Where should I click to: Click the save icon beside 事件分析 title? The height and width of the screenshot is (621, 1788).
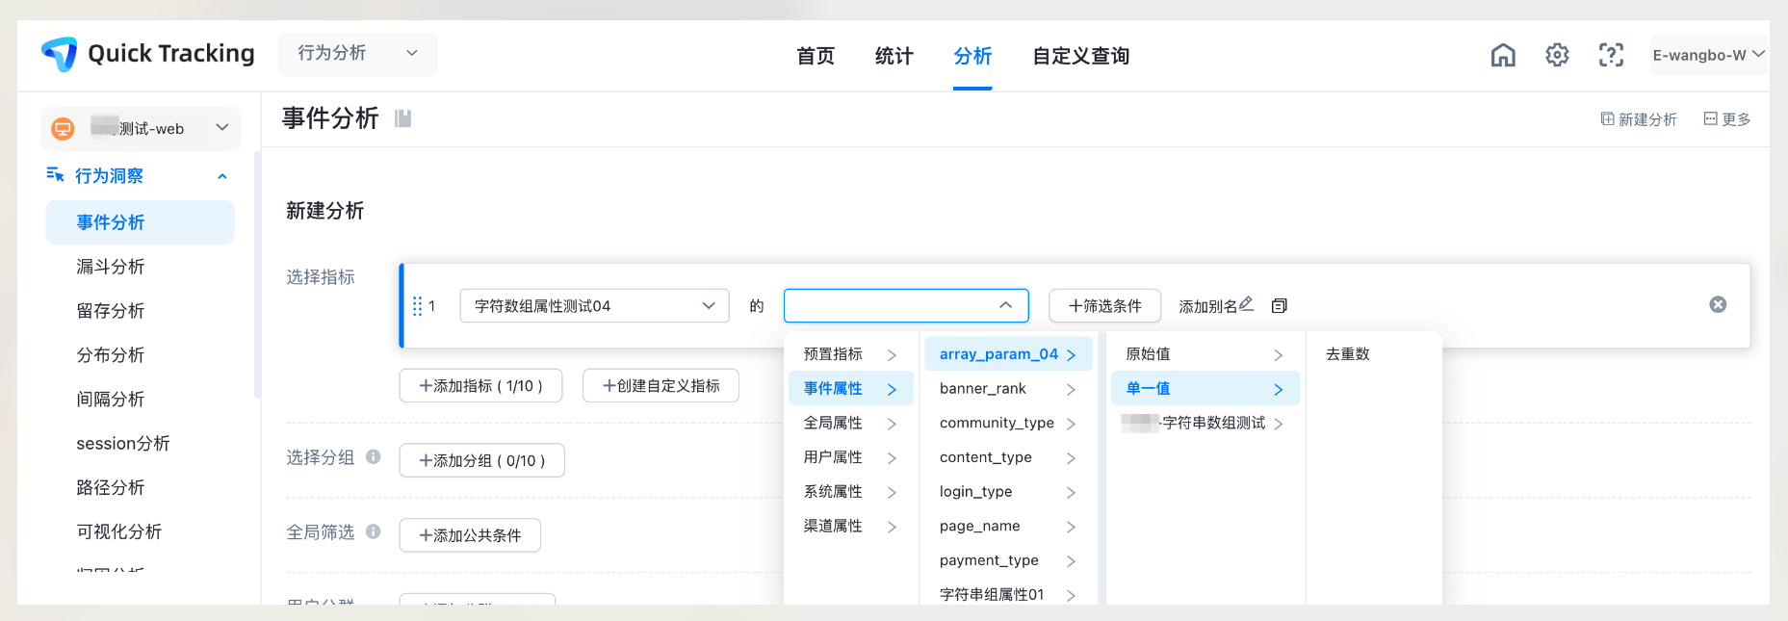coord(403,118)
